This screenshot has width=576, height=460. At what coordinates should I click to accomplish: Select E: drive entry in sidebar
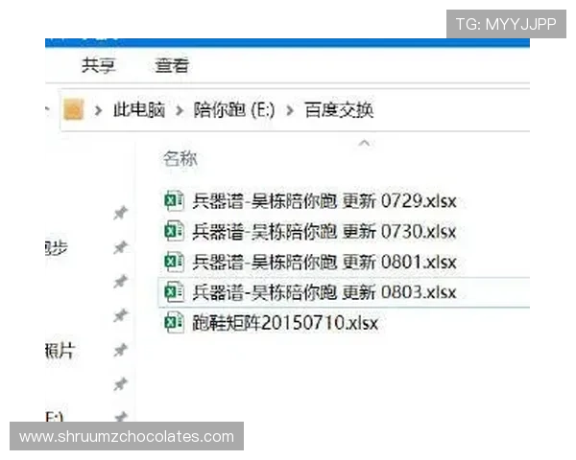tap(55, 417)
